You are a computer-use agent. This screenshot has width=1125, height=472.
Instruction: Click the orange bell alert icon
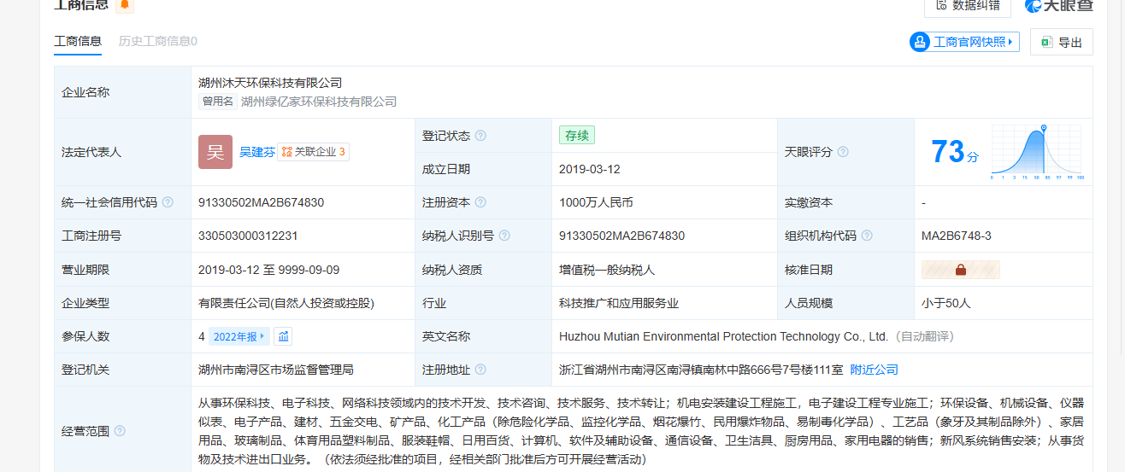coord(125,4)
